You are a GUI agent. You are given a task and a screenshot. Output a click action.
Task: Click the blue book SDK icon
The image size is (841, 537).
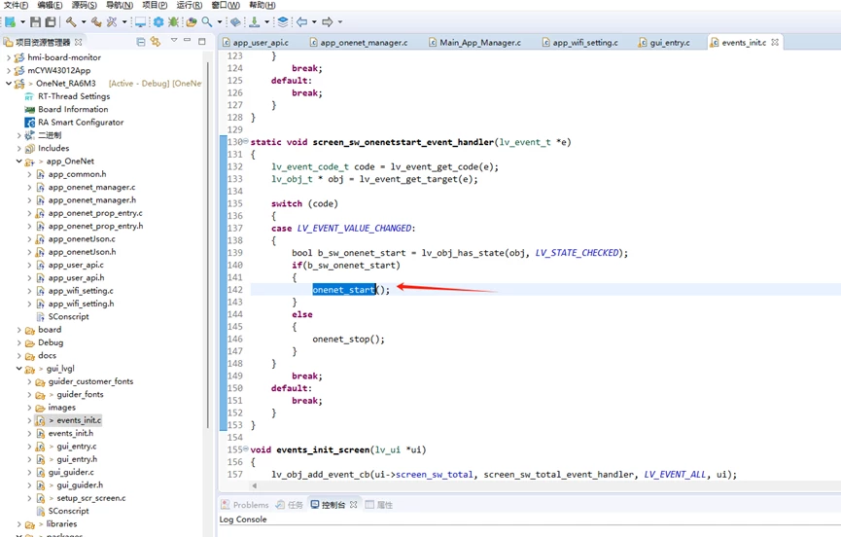click(x=235, y=22)
